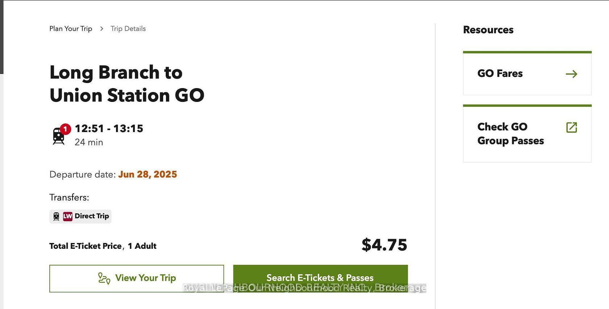Select the Direct Trip label

pyautogui.click(x=92, y=216)
